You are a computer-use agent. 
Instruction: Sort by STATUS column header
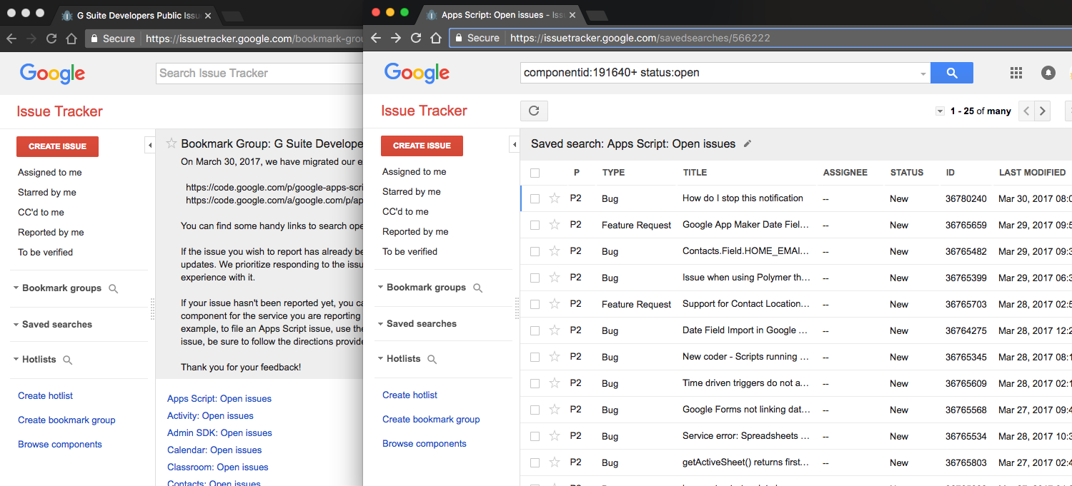click(907, 173)
